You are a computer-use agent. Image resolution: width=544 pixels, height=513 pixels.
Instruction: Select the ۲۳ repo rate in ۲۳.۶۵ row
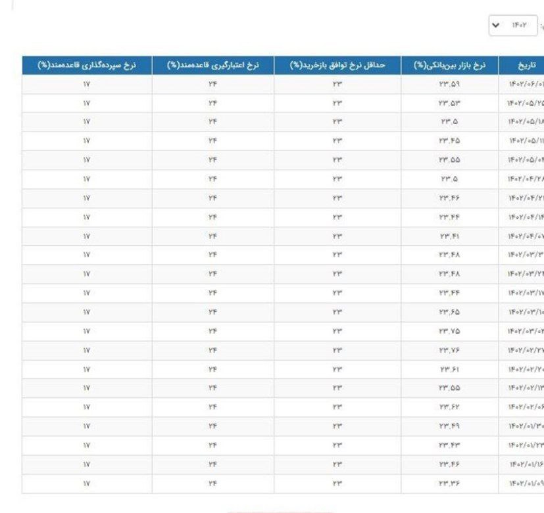337,312
